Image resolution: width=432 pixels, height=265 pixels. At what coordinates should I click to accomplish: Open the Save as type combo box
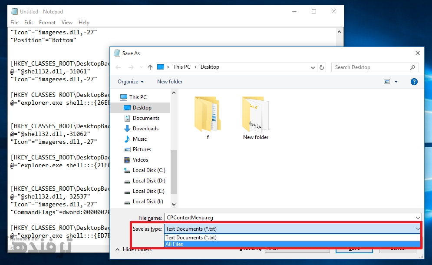[293, 229]
